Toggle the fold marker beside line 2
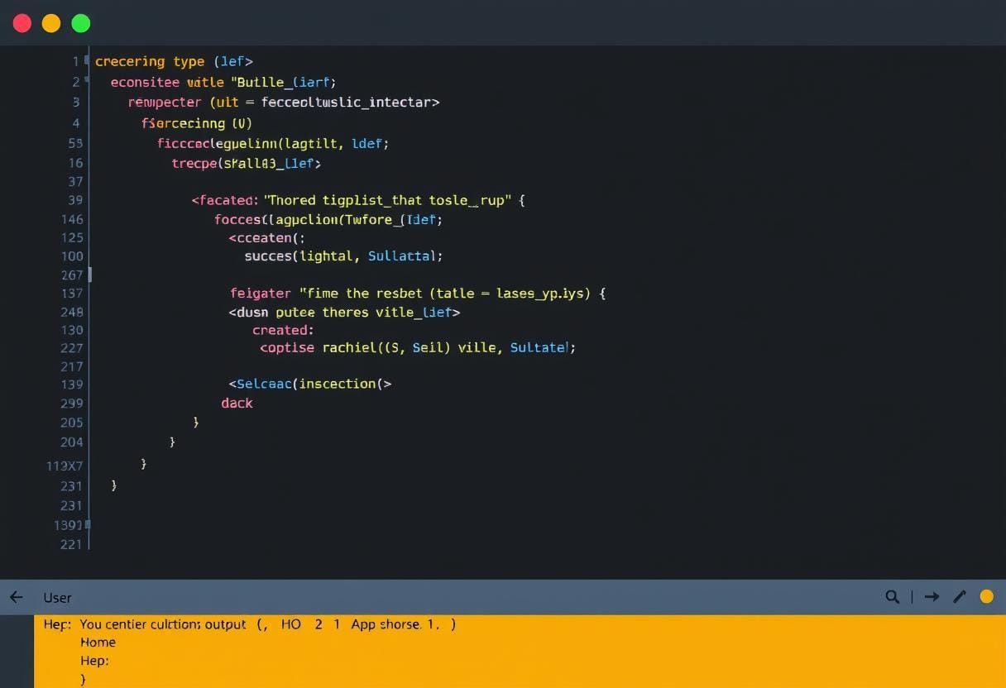 coord(86,82)
